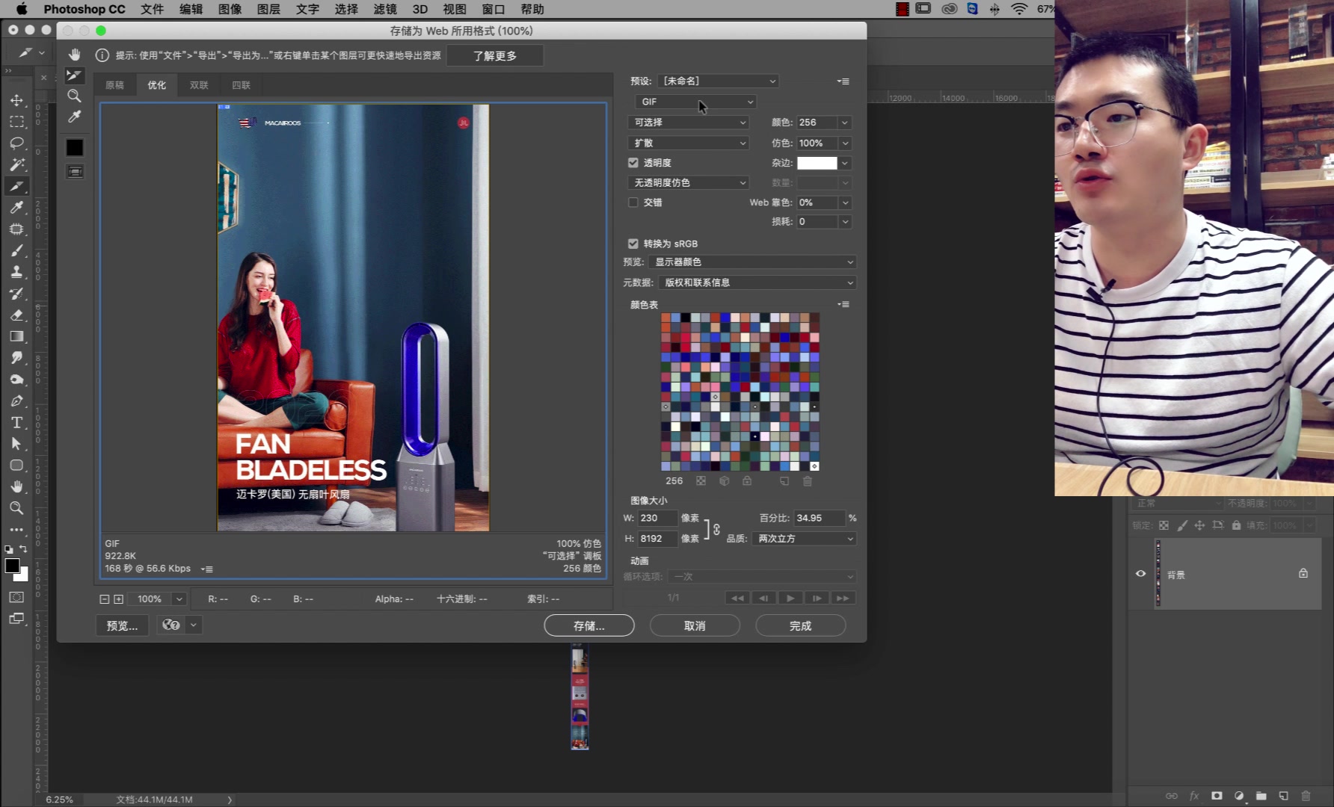The width and height of the screenshot is (1334, 807).
Task: Select the Type tool
Action: (16, 422)
